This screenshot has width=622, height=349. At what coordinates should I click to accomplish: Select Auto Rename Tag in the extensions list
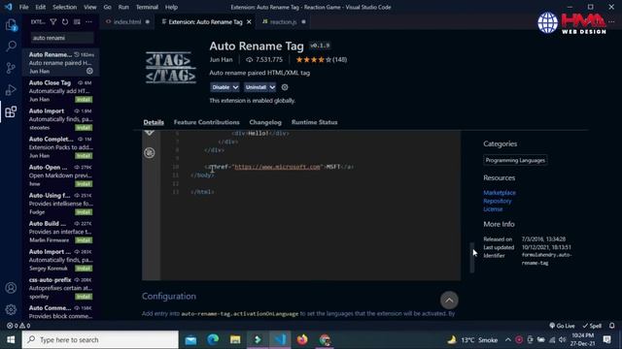click(x=60, y=62)
